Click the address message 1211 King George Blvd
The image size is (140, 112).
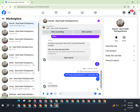tap(82, 75)
